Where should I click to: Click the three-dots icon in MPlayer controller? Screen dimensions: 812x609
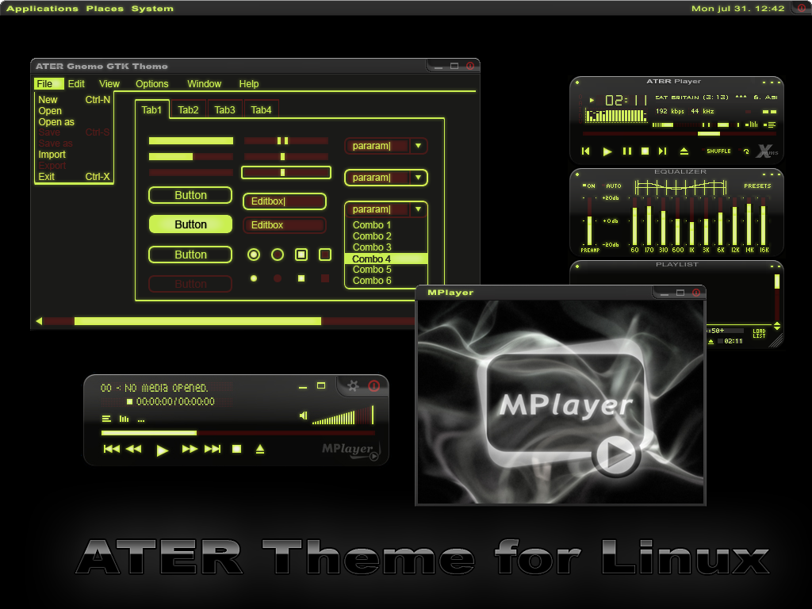tap(141, 420)
